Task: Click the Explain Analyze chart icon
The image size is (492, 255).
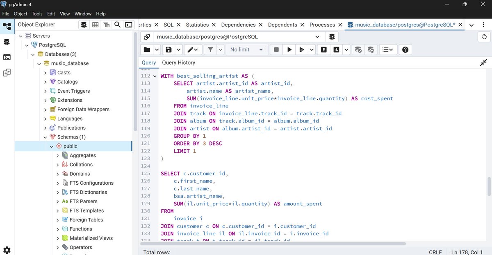Action: (337, 49)
